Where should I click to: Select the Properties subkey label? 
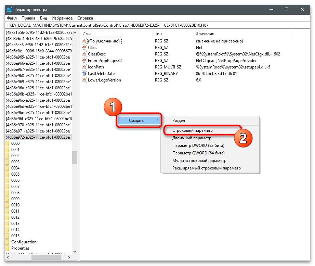(20, 248)
